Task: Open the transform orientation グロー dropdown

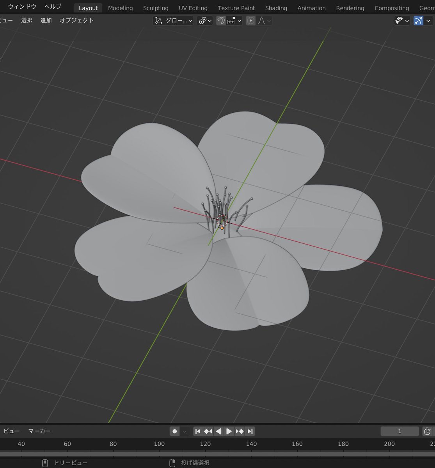Action: point(173,21)
